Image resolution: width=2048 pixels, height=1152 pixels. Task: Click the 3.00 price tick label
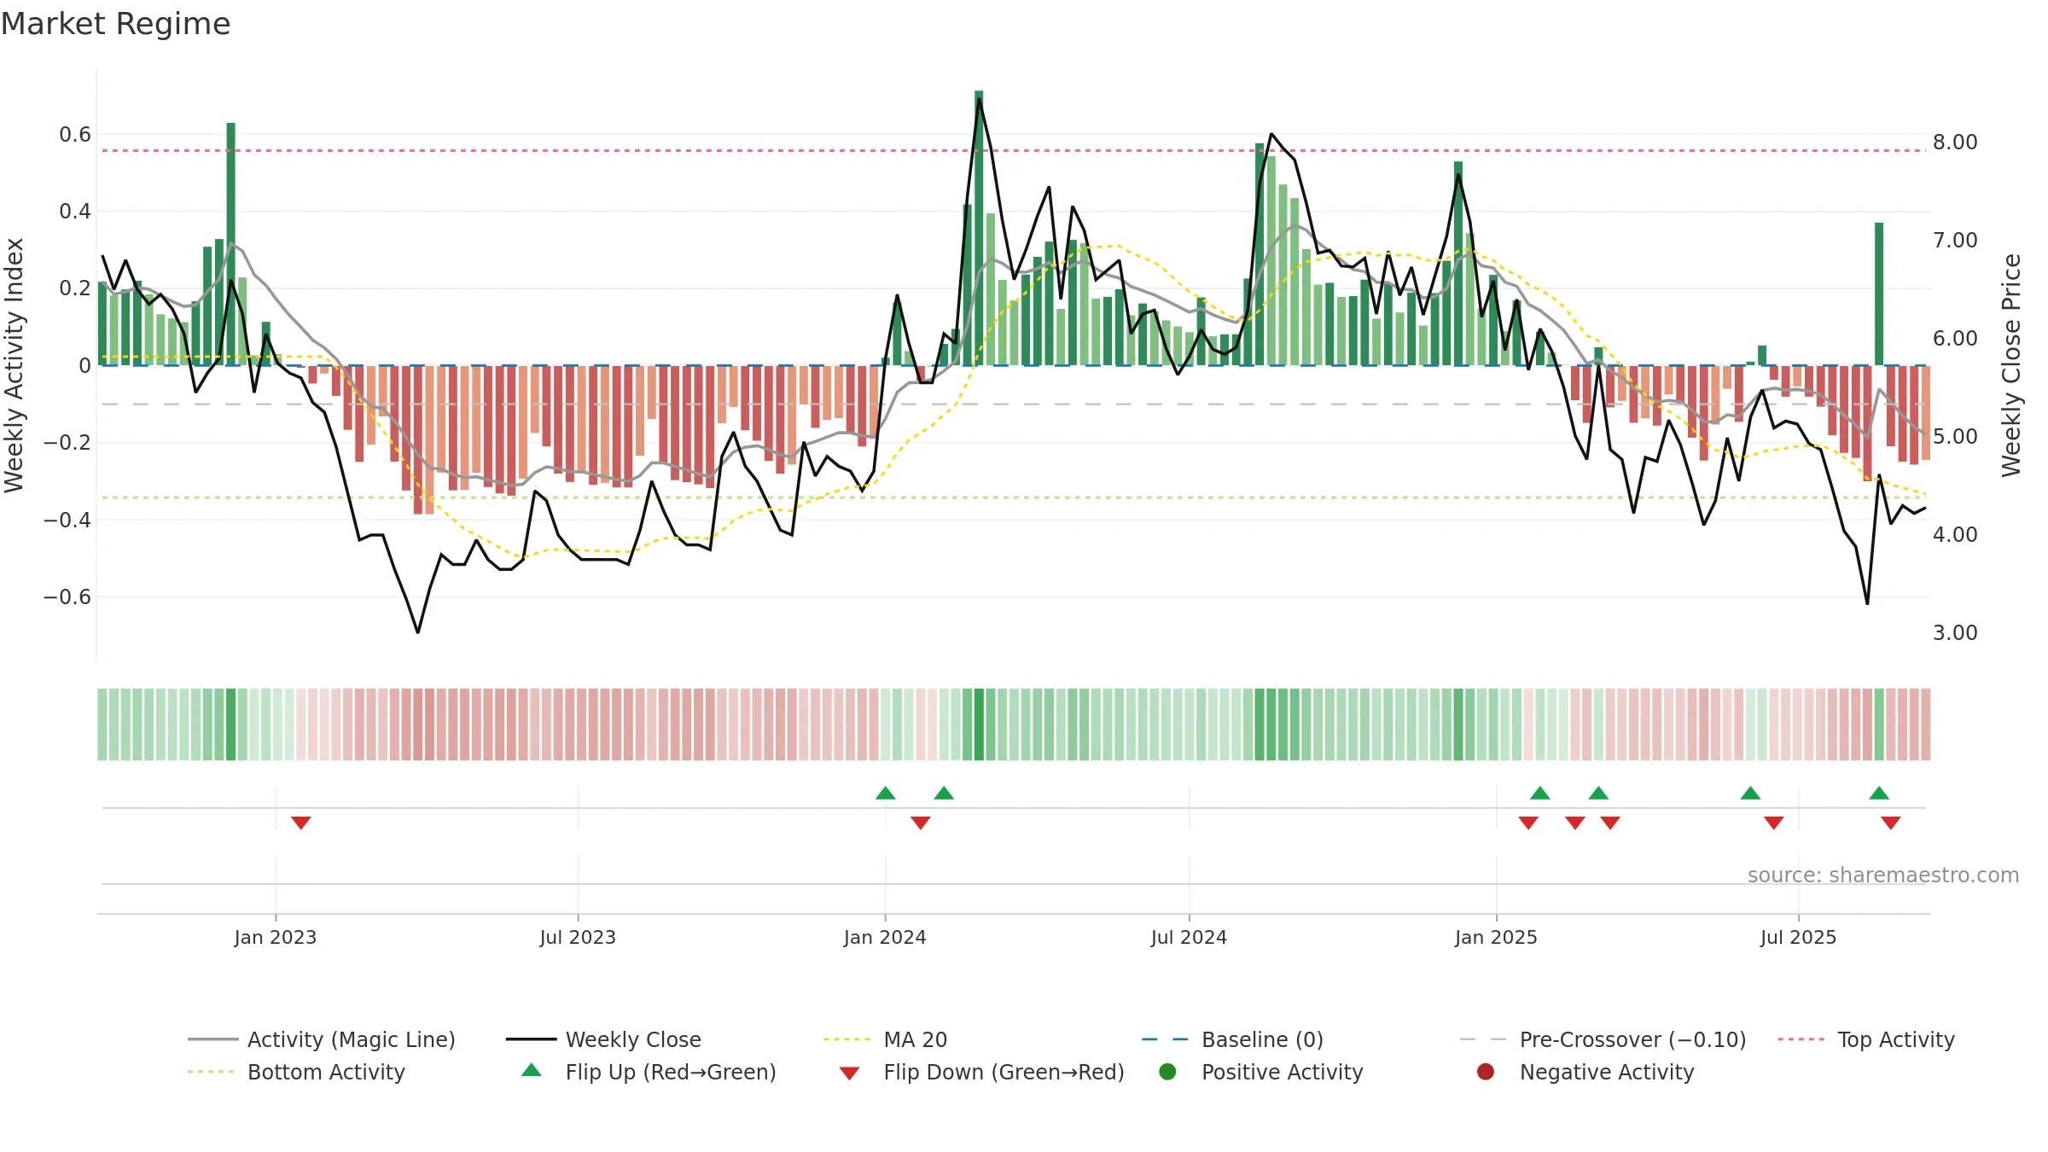[1955, 633]
